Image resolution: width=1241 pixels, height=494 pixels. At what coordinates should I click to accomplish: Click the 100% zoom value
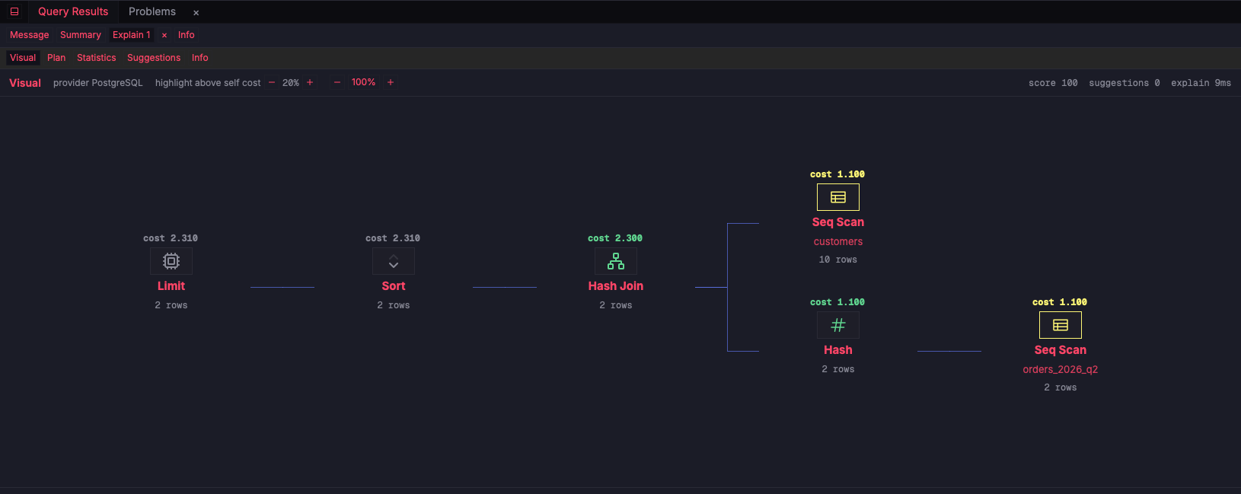pos(363,82)
